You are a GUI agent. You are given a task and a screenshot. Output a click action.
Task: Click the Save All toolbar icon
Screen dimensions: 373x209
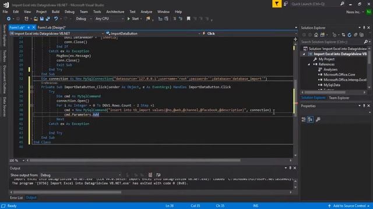point(48,19)
